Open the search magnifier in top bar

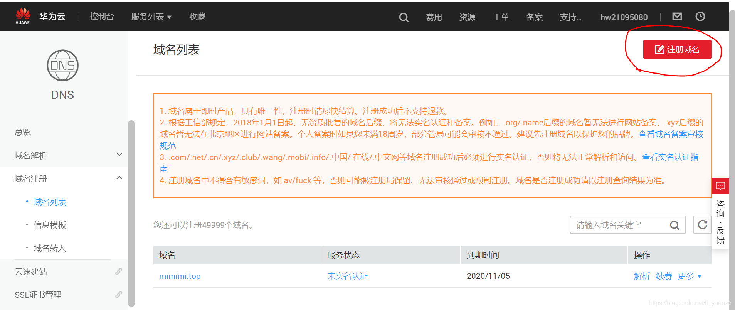(404, 17)
